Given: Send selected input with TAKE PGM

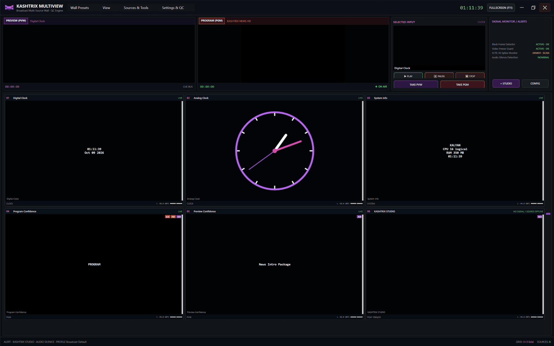Looking at the screenshot, I should tap(462, 85).
